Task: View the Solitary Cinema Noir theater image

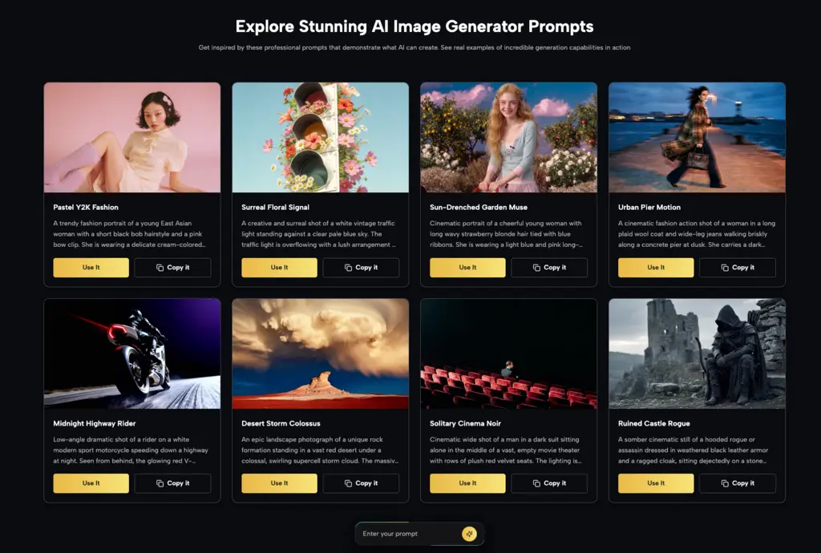Action: pyautogui.click(x=508, y=353)
